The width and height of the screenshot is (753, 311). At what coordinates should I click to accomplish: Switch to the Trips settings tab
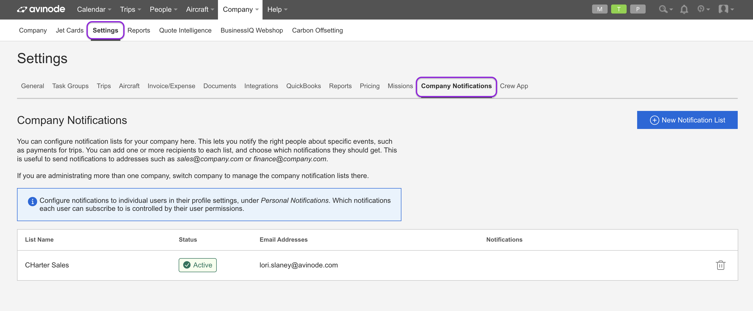pos(104,86)
